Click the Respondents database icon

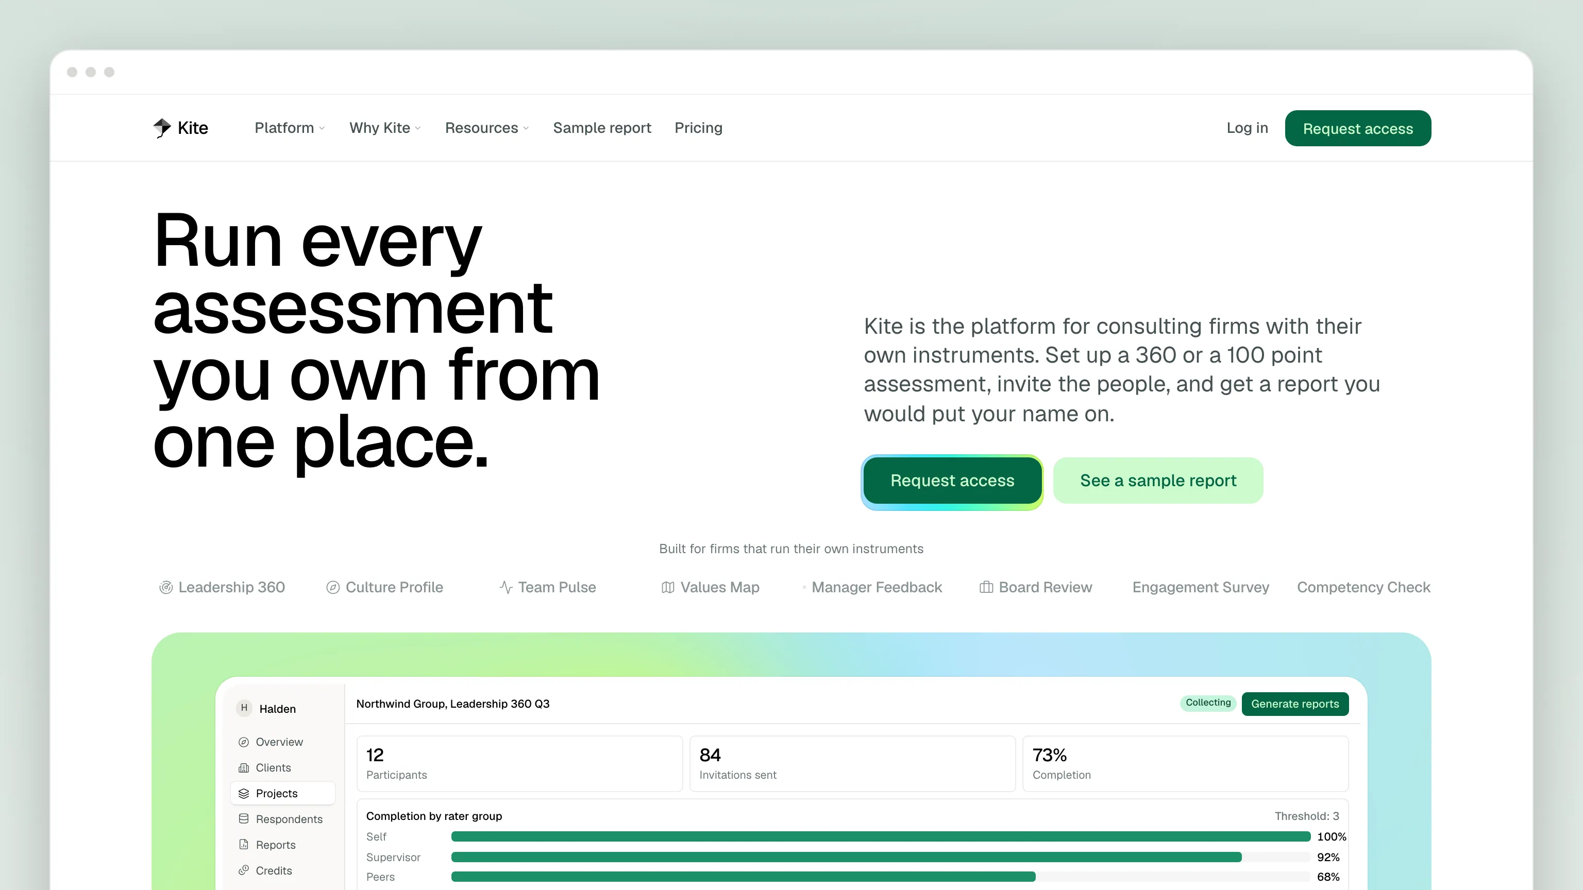(x=244, y=819)
